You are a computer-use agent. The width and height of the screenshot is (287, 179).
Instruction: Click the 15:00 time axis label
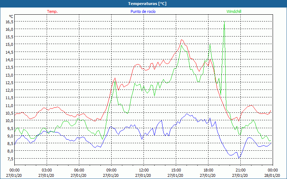[x=176, y=170]
